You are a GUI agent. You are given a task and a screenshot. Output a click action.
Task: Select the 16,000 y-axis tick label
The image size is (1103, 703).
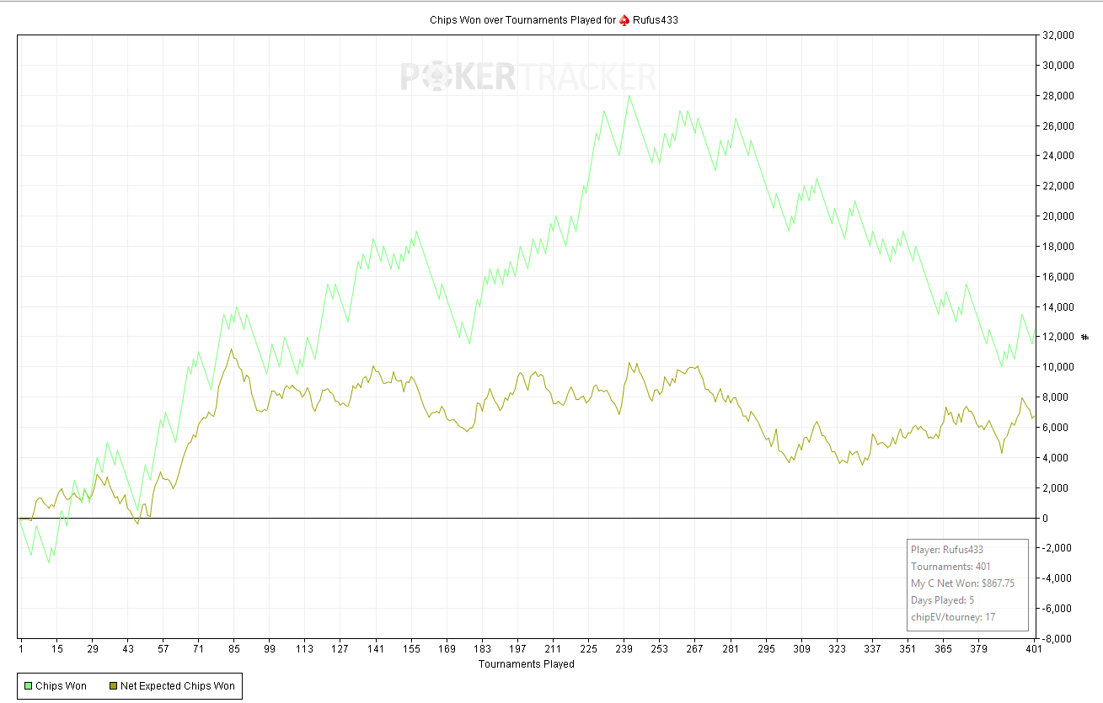point(1059,277)
